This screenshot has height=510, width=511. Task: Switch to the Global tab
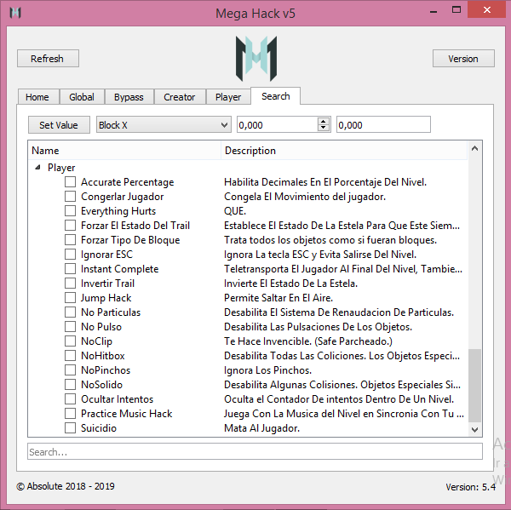[82, 97]
